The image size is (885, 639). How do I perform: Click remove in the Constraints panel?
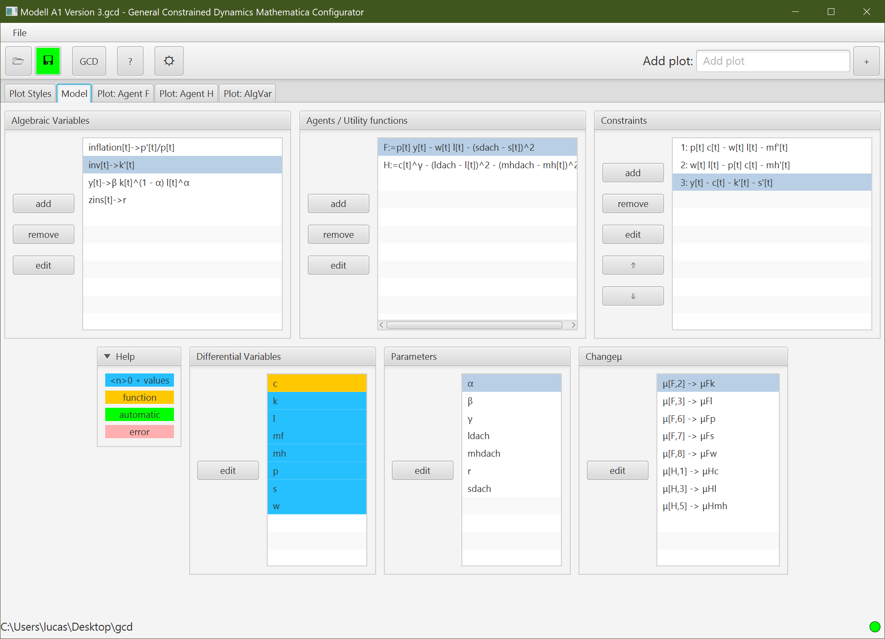[x=633, y=203]
